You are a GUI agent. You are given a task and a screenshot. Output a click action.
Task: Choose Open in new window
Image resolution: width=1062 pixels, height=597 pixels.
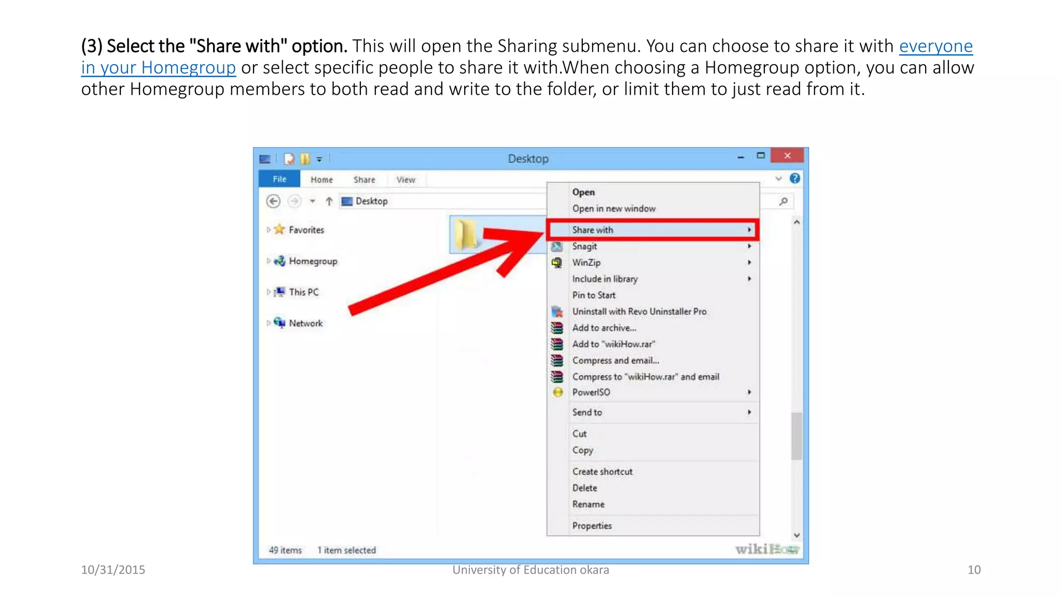(x=653, y=208)
